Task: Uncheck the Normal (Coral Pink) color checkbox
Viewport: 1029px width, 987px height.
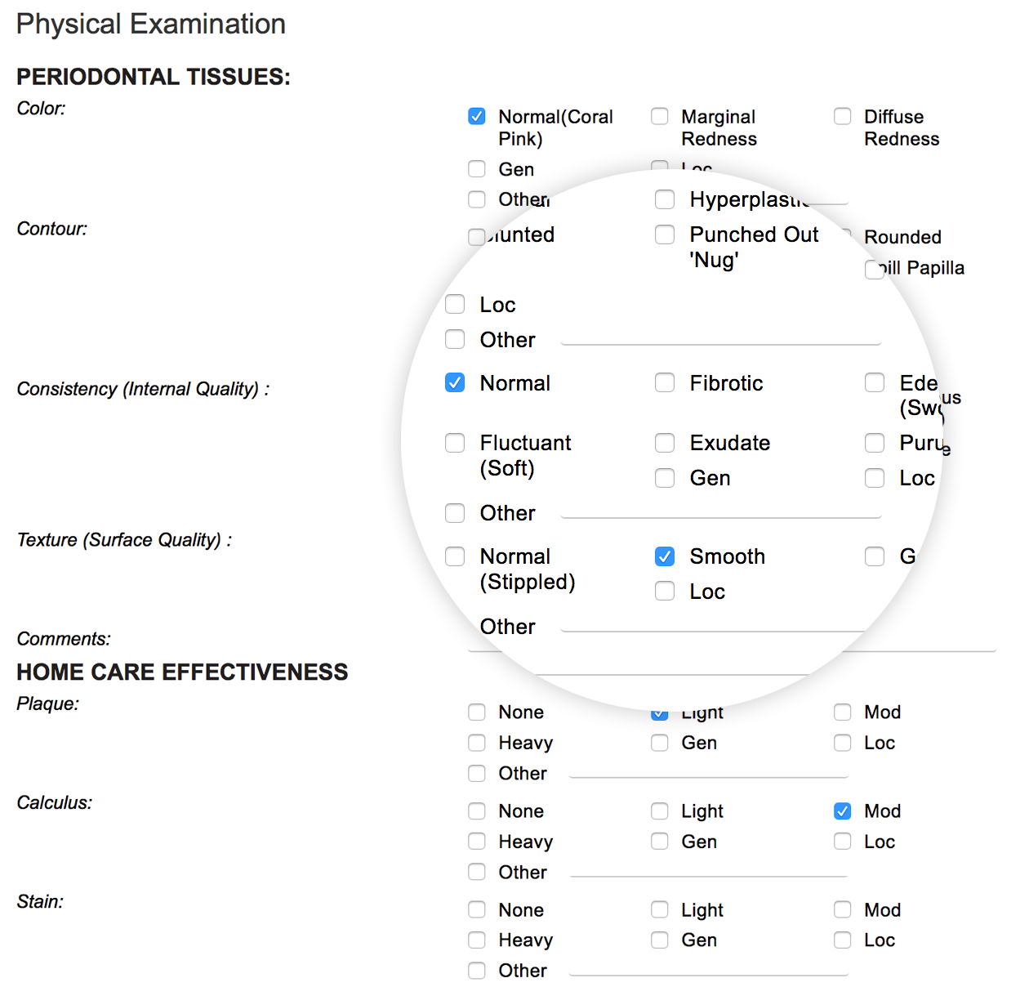Action: (477, 117)
